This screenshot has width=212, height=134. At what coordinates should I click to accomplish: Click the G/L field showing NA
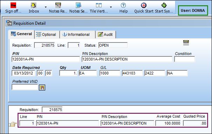(177, 73)
